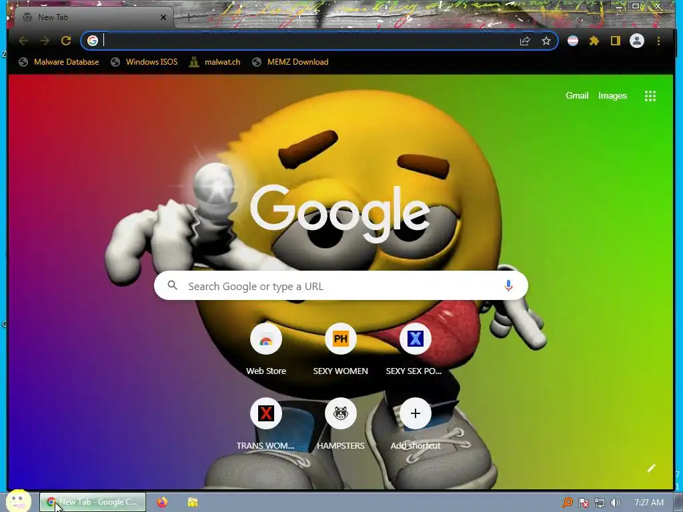Click the smiley Start button on the taskbar
The image size is (683, 512).
click(x=19, y=501)
